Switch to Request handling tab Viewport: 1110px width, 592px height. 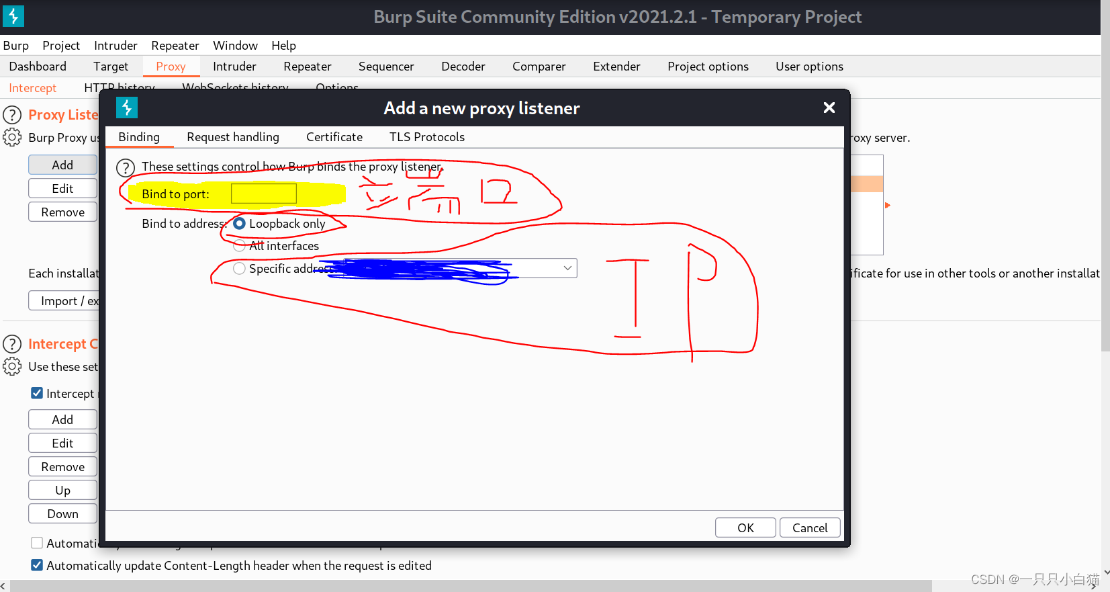click(233, 137)
